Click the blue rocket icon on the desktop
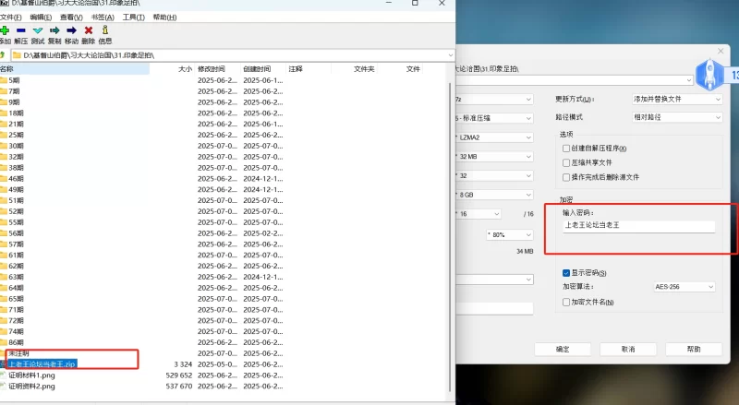Image resolution: width=739 pixels, height=405 pixels. click(709, 75)
